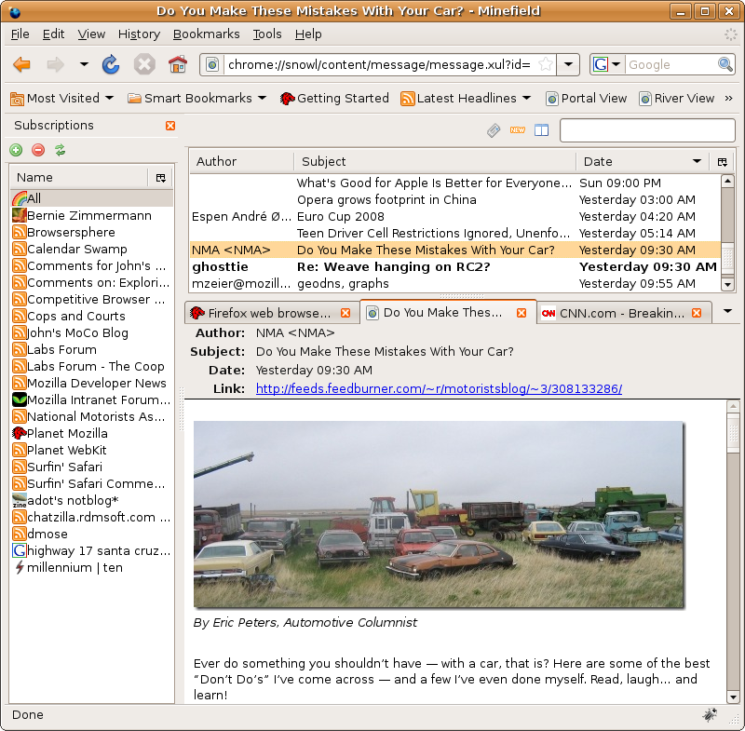745x731 pixels.
Task: Click the message filter search field
Action: point(646,130)
